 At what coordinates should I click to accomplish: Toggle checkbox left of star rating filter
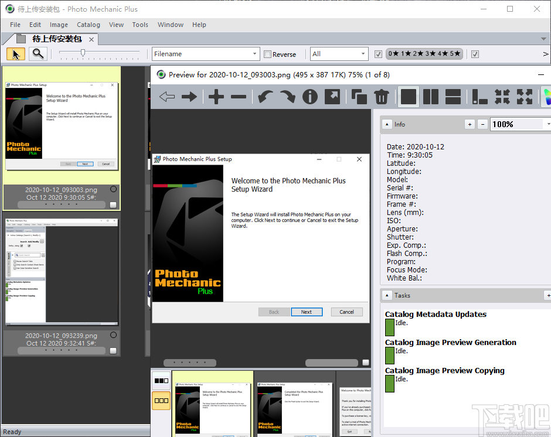point(378,54)
